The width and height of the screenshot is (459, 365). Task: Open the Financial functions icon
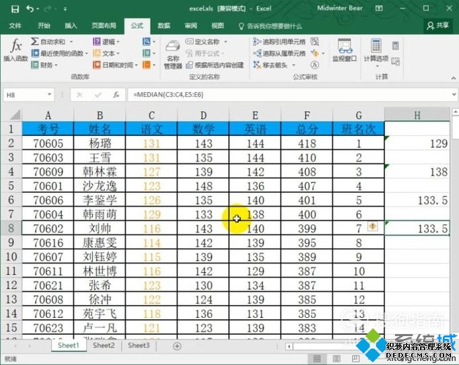(x=35, y=65)
